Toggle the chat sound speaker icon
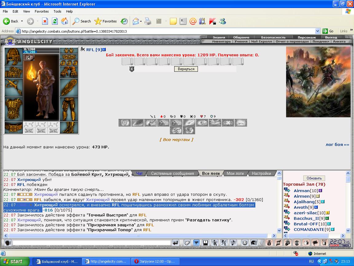The width and height of the screenshot is (354, 266). pyautogui.click(x=233, y=243)
